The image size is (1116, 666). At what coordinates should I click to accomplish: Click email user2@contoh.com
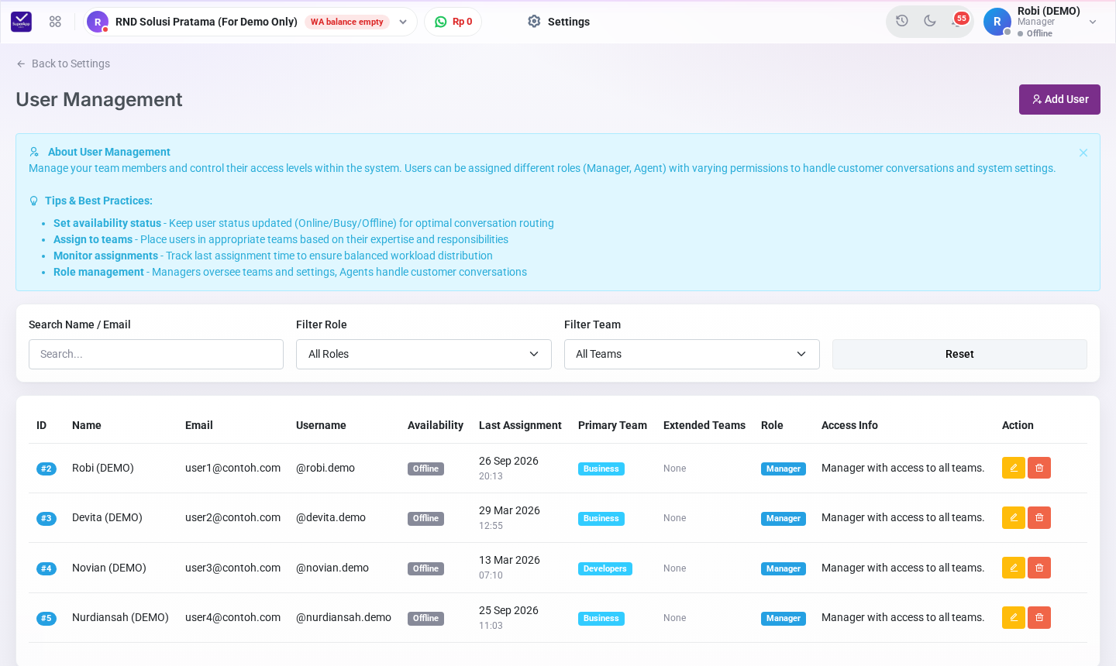tap(232, 517)
